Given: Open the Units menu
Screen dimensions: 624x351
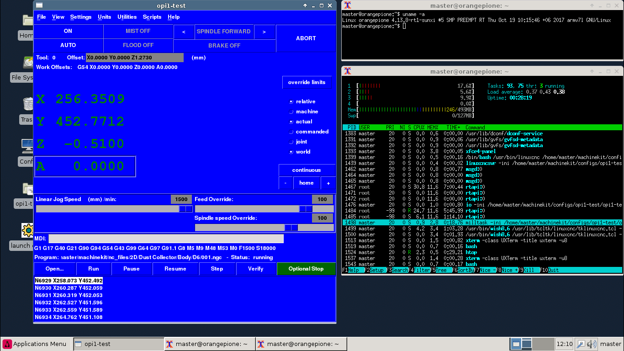Looking at the screenshot, I should point(105,17).
